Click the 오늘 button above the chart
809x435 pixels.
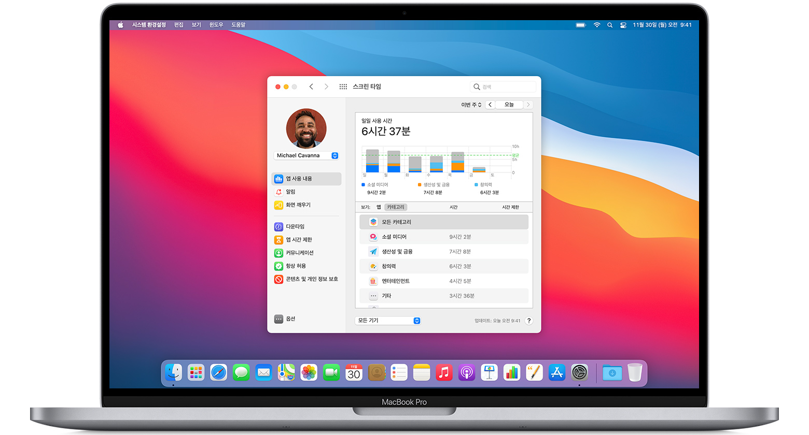(509, 104)
